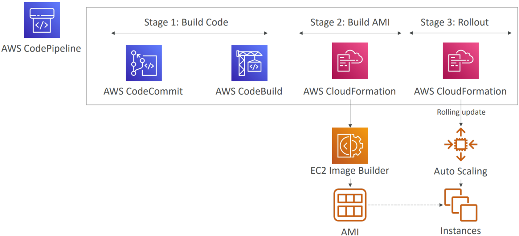Select the Stage 3 CloudFormation icon

460,61
